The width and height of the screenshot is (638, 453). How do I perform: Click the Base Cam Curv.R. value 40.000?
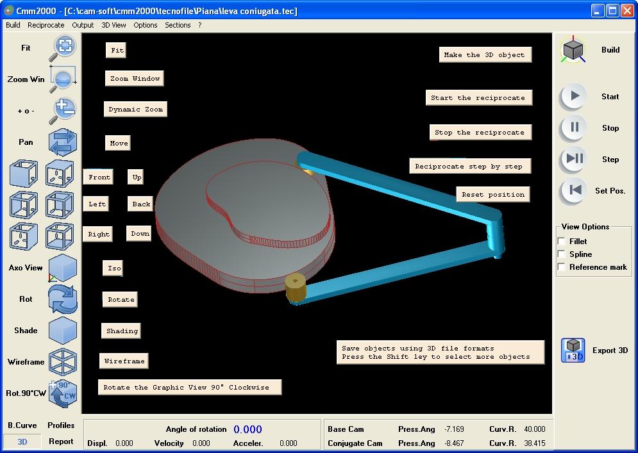[534, 429]
